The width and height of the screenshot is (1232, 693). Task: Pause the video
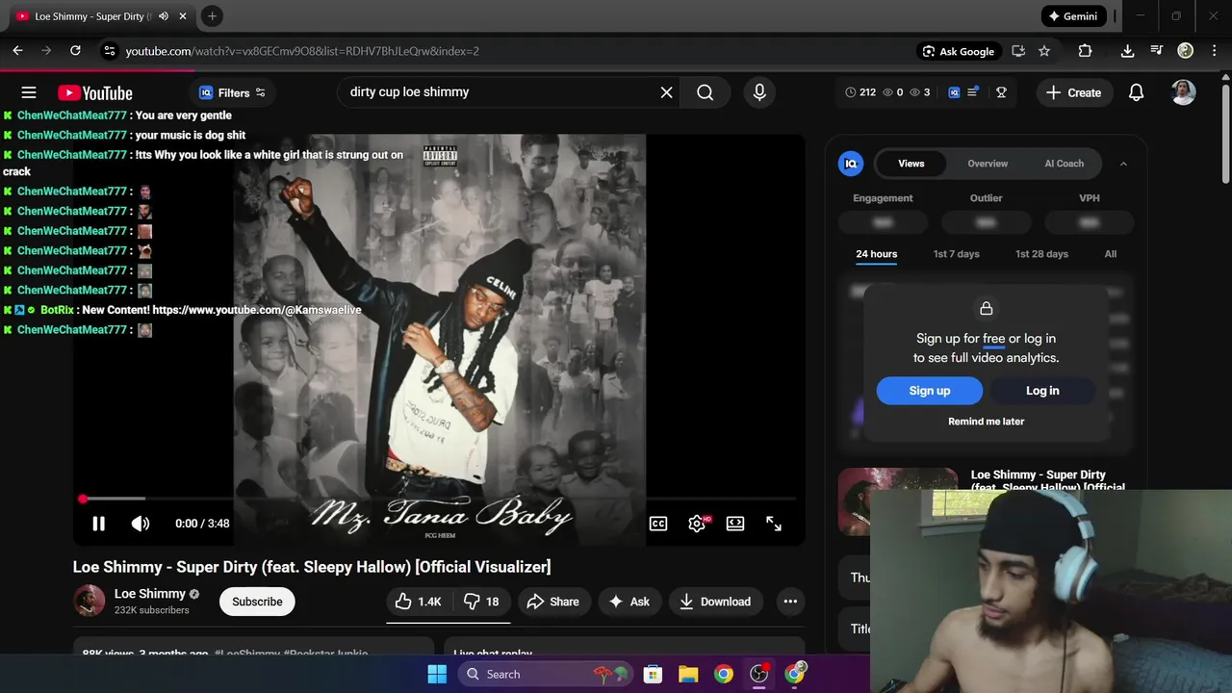point(98,524)
